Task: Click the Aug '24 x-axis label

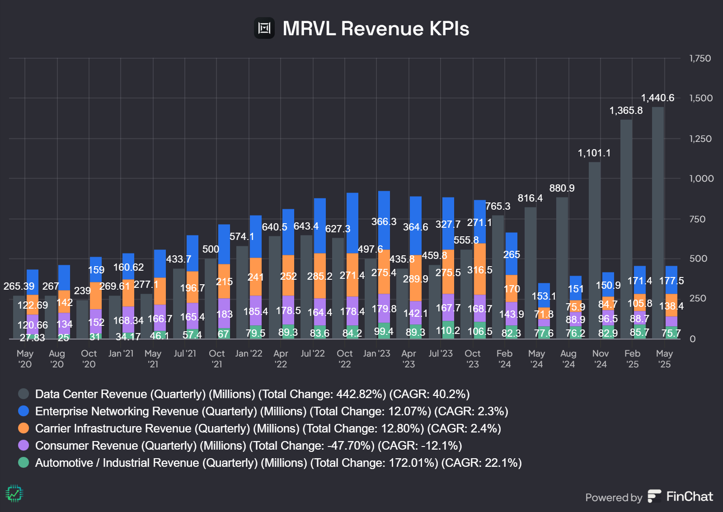Action: tap(568, 359)
